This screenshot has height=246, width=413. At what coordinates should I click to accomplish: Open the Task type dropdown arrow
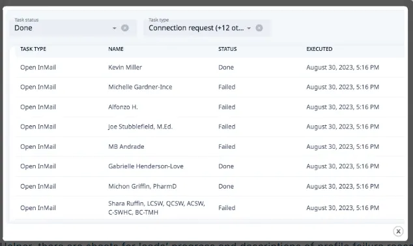pyautogui.click(x=249, y=28)
